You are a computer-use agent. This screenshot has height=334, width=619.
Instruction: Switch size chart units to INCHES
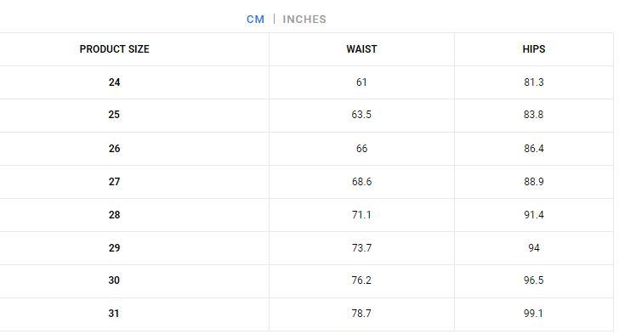click(304, 20)
